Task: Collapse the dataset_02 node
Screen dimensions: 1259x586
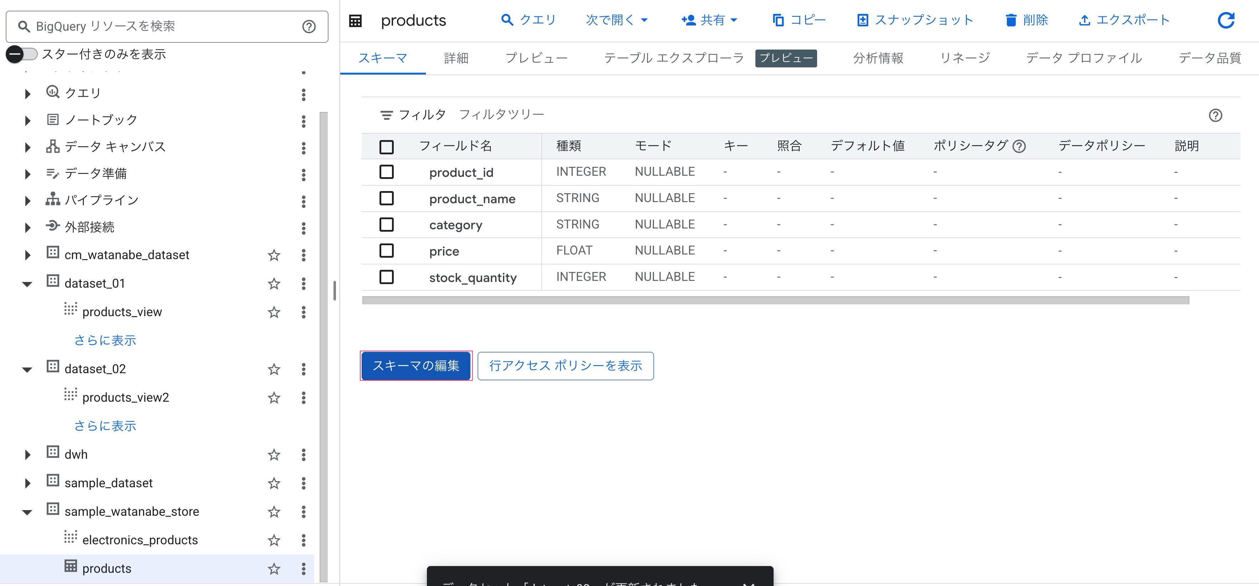Action: (x=27, y=370)
